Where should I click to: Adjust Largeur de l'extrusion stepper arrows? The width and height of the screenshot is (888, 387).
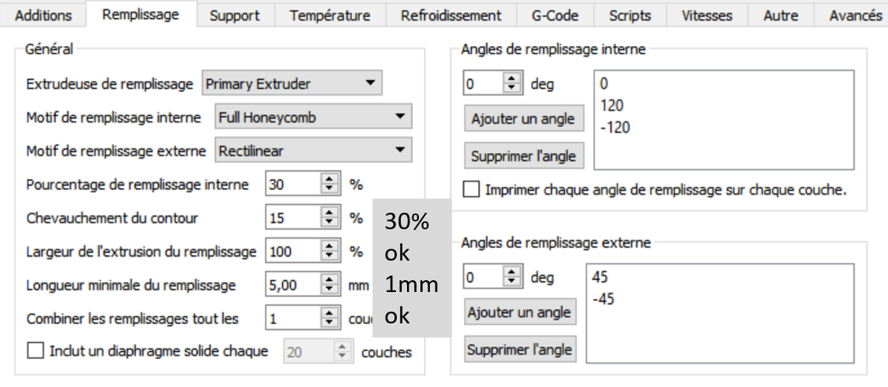(x=328, y=252)
